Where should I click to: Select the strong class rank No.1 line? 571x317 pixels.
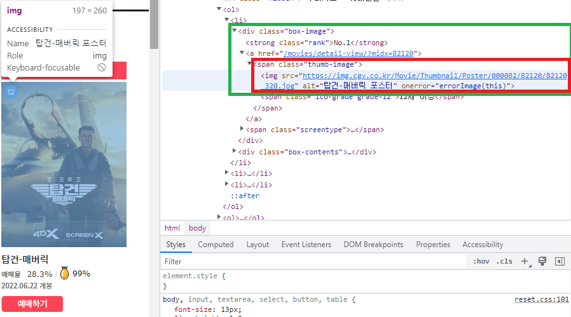[x=317, y=43]
